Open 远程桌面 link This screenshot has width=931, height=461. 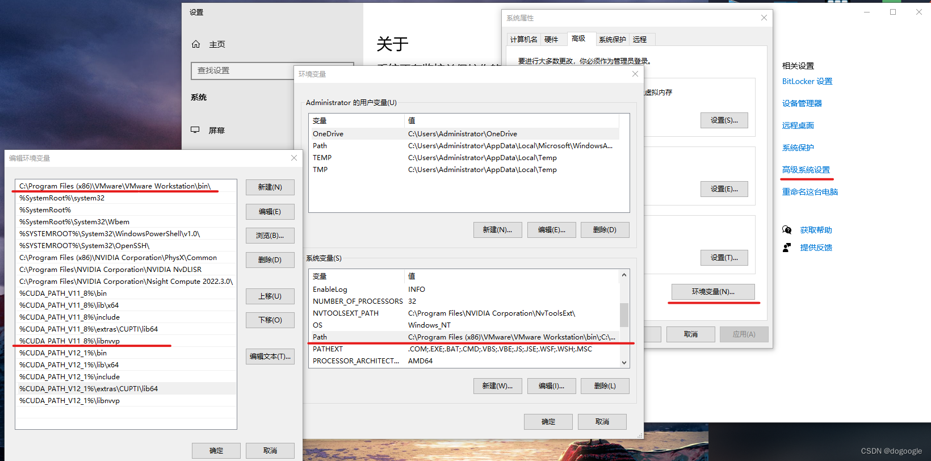point(798,125)
